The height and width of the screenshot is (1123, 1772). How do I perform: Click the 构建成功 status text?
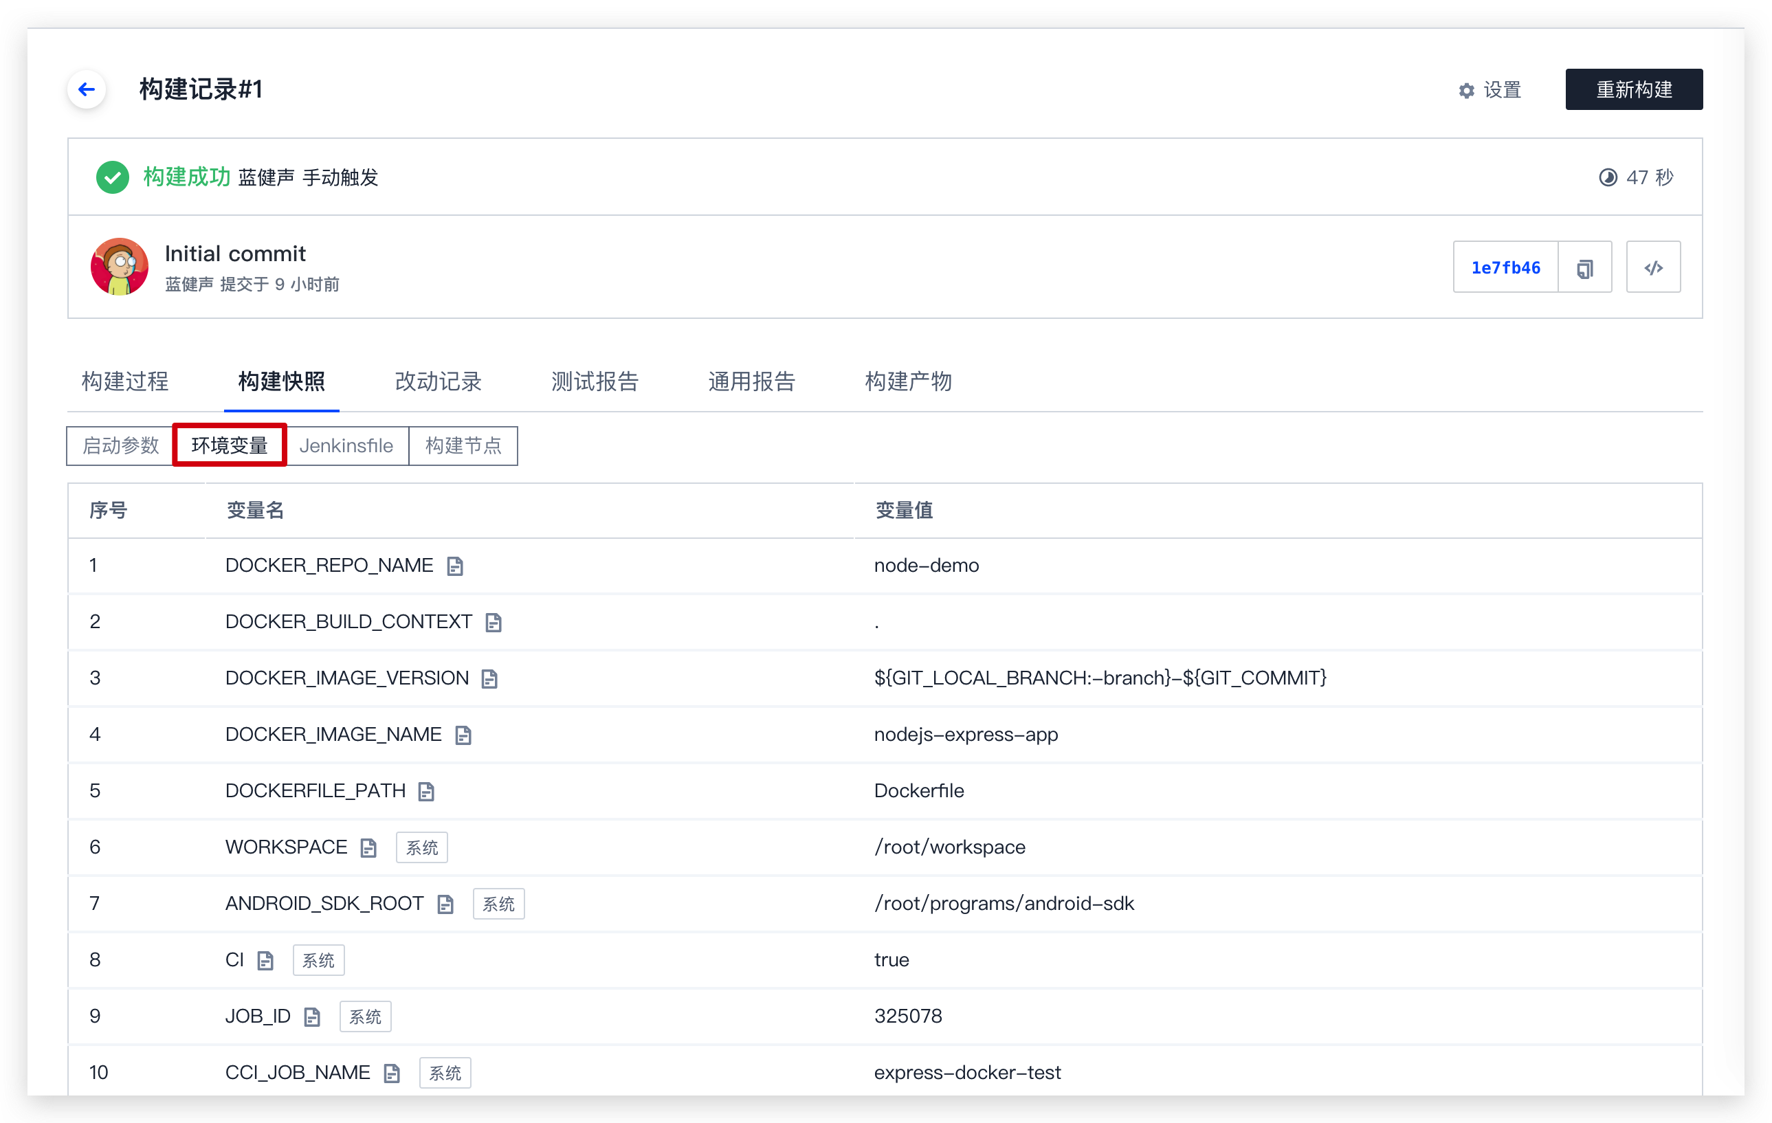pyautogui.click(x=187, y=177)
